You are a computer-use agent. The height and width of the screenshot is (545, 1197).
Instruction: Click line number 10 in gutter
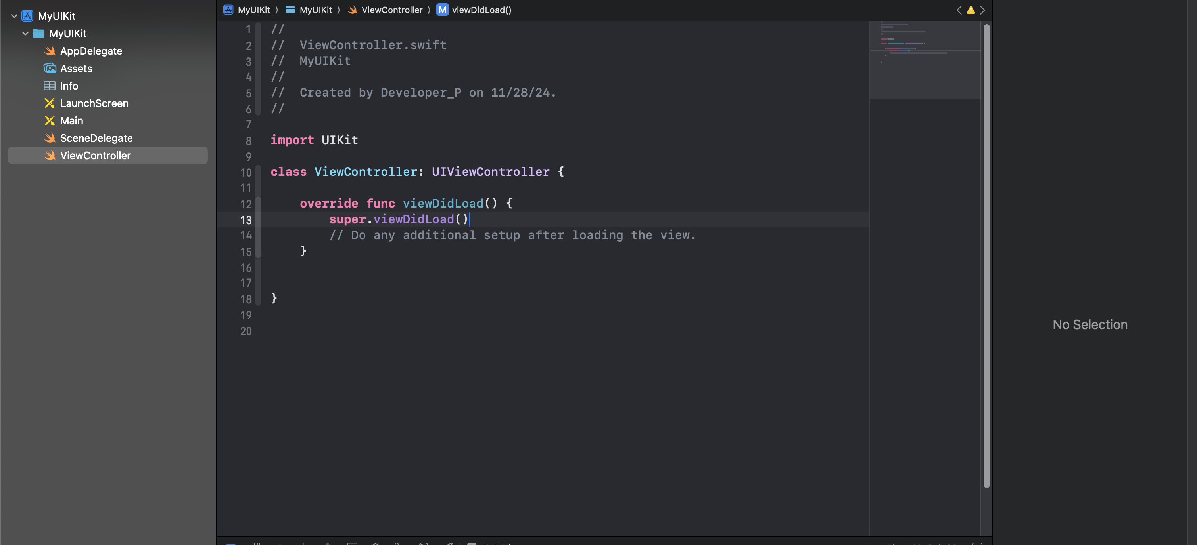(x=246, y=173)
